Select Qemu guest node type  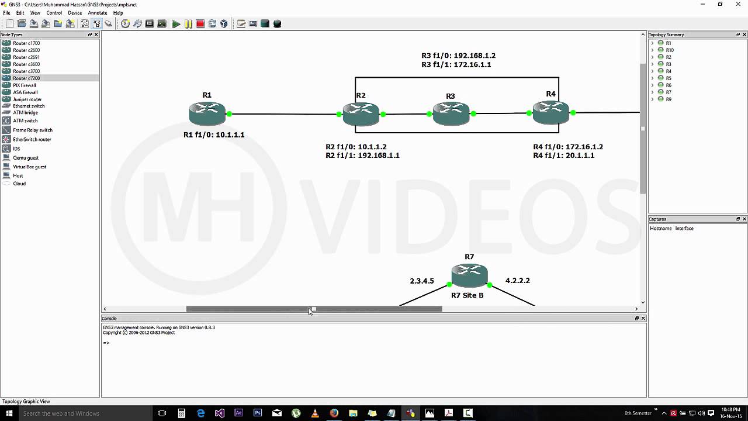(x=50, y=158)
